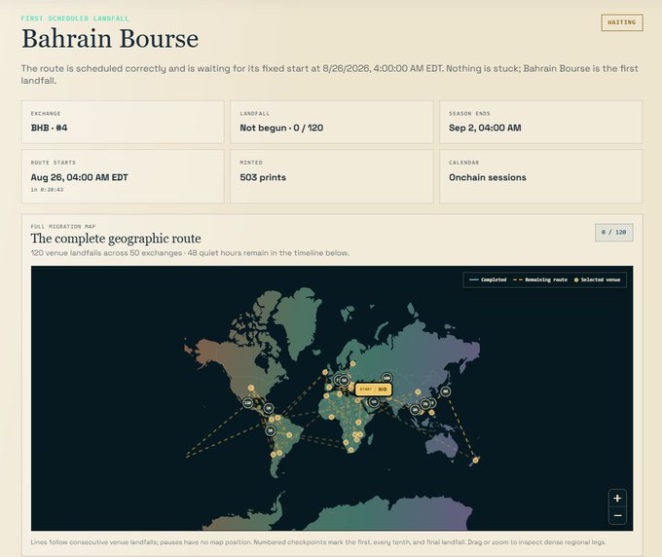The width and height of the screenshot is (662, 557).
Task: Click the venue dot in eastern Brazil
Action: coord(289,434)
